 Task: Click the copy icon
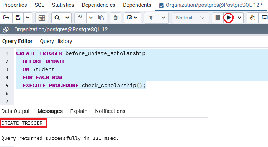(80, 18)
